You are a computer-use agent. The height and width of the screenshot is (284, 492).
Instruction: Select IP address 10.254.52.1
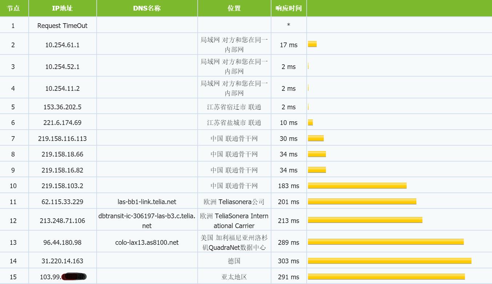[62, 67]
